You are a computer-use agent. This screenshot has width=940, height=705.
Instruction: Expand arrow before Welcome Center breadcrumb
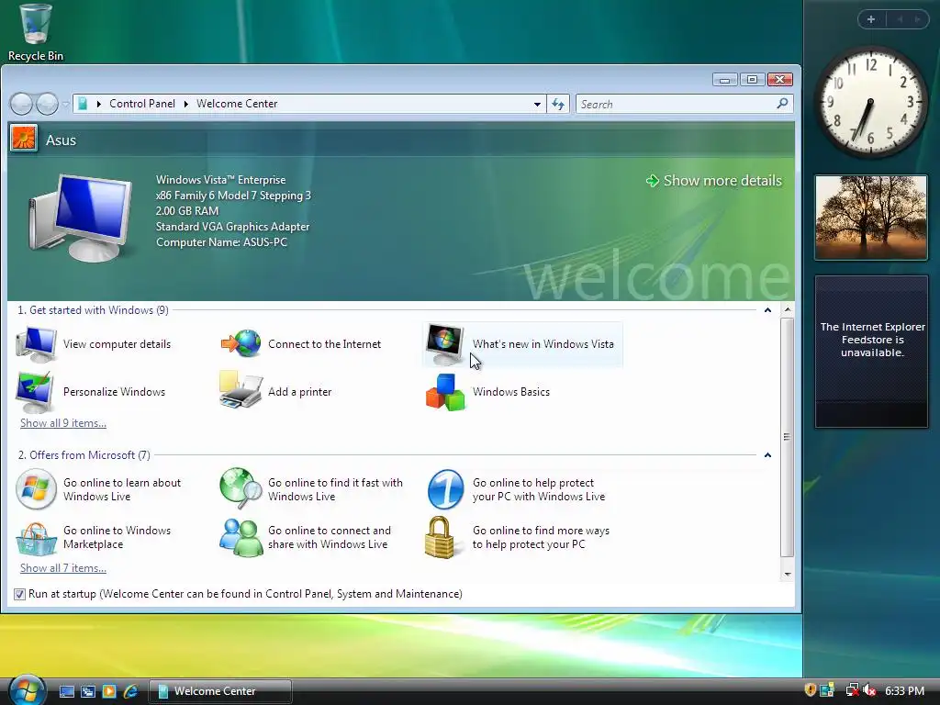[x=185, y=104]
